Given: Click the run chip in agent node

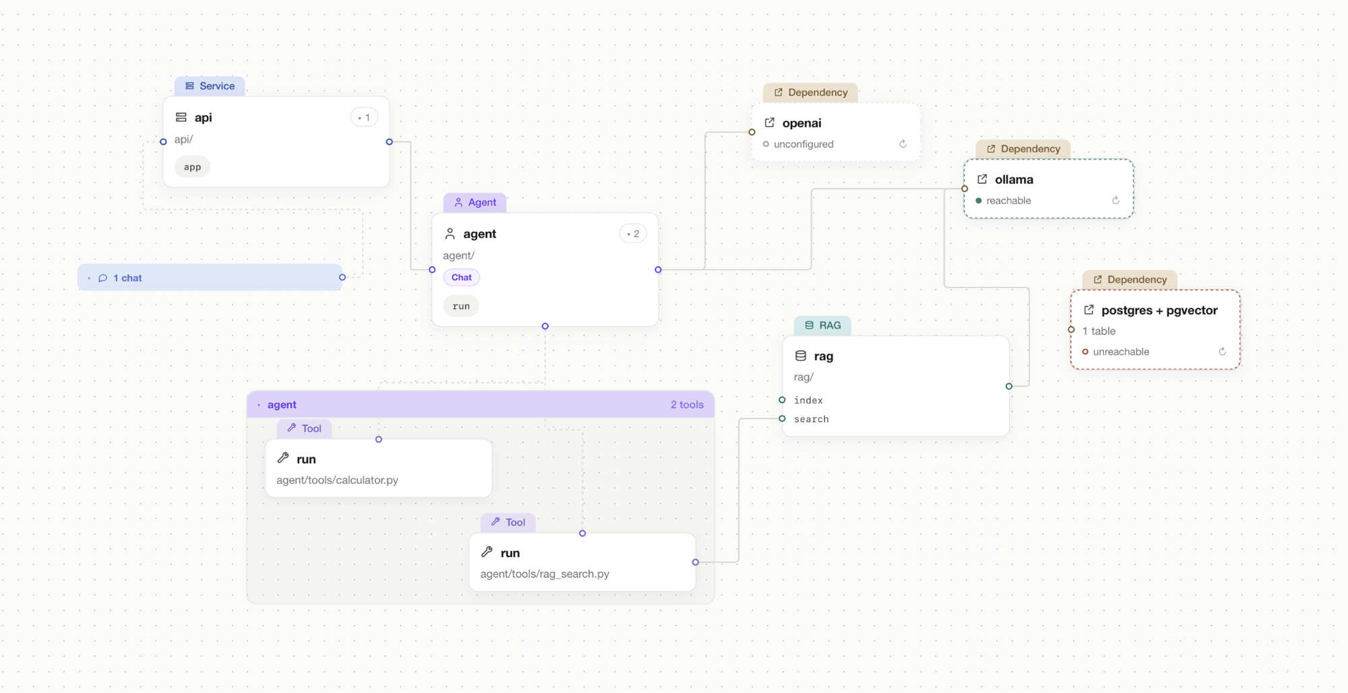Looking at the screenshot, I should click(461, 306).
